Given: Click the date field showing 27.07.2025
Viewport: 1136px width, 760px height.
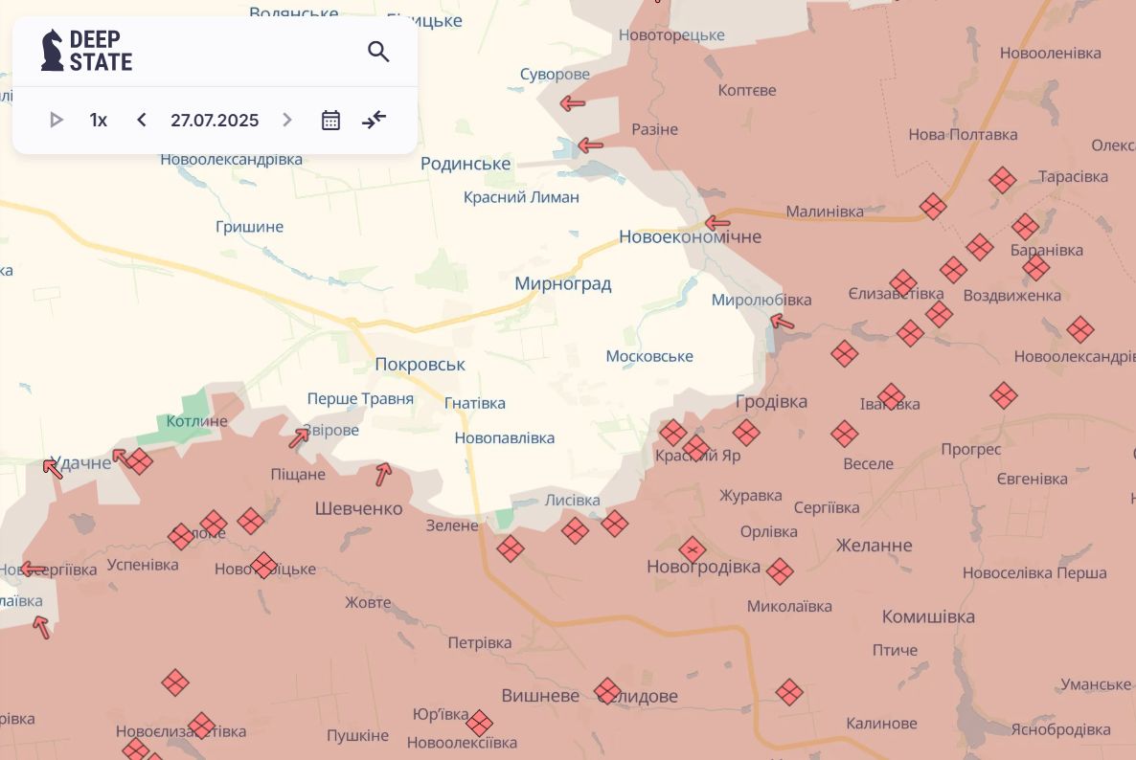Looking at the screenshot, I should pyautogui.click(x=215, y=120).
